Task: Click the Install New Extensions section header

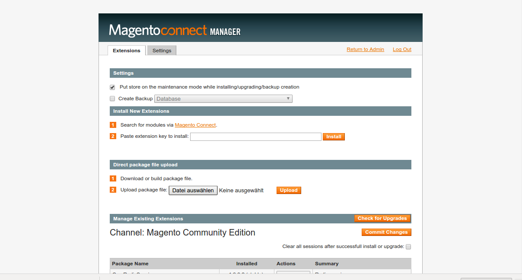Action: point(261,111)
